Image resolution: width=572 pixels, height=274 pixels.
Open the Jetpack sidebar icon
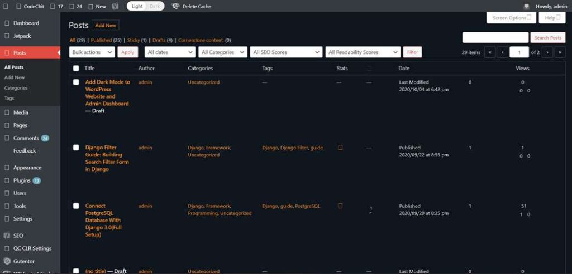coord(6,36)
